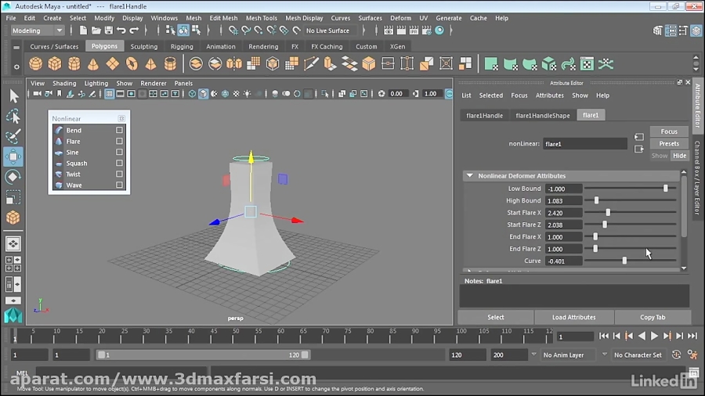Activate the Move tool
This screenshot has width=705, height=396.
13,157
